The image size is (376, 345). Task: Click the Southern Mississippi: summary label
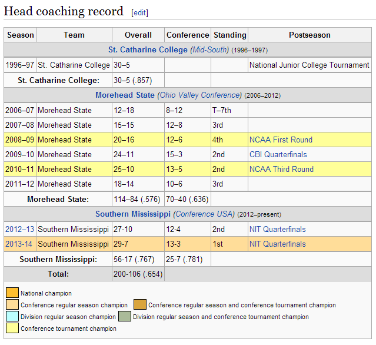58,259
